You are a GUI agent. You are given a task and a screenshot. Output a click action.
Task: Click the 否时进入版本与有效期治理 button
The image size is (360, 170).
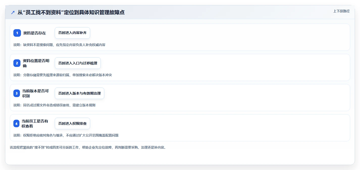pos(80,93)
